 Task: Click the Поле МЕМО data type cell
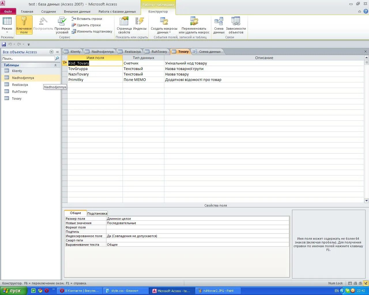(143, 80)
